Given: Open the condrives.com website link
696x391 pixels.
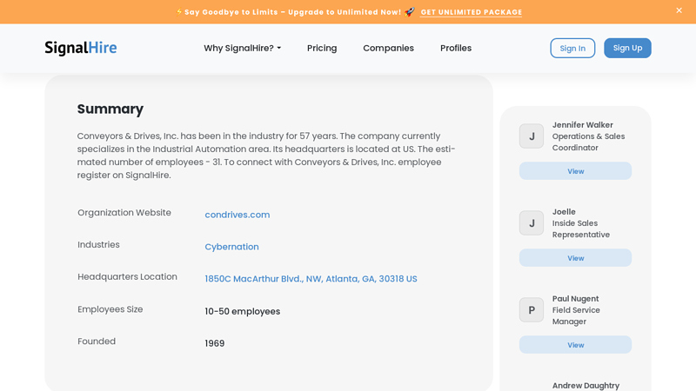Looking at the screenshot, I should pos(237,215).
